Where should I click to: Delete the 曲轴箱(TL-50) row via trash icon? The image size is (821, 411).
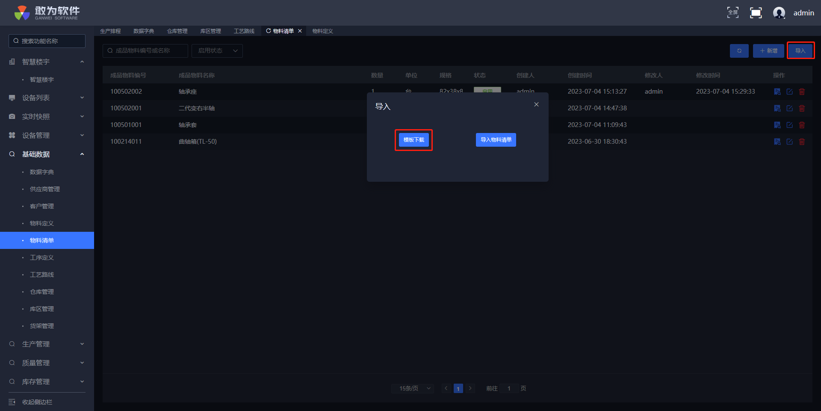coord(802,142)
